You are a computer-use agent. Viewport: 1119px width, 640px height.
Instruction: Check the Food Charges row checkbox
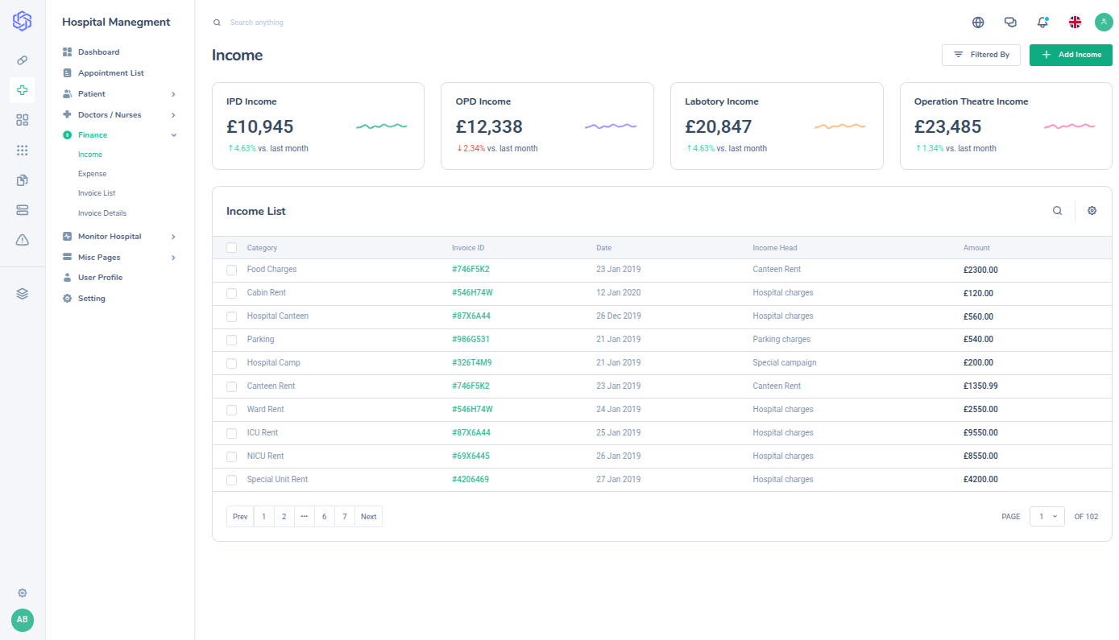[232, 270]
